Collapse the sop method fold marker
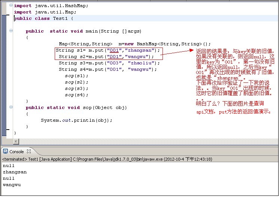 coord(12,108)
